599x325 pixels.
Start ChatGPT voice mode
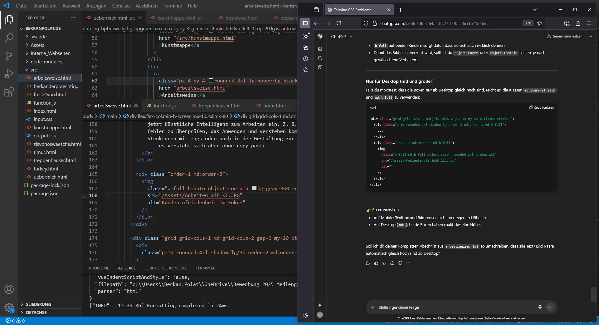click(550, 307)
